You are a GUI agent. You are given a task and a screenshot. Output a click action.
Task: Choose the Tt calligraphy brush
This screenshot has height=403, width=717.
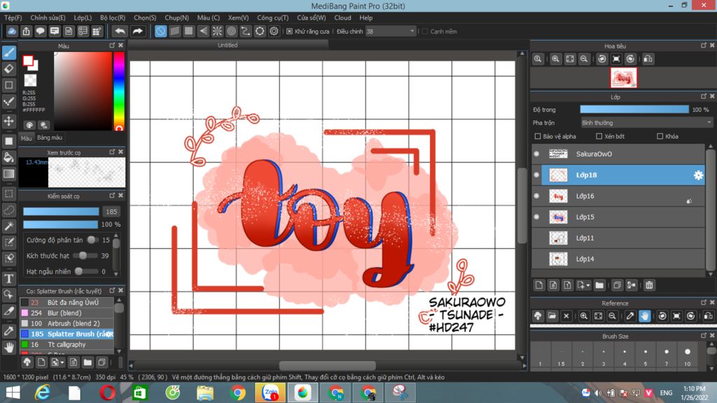[x=67, y=344]
